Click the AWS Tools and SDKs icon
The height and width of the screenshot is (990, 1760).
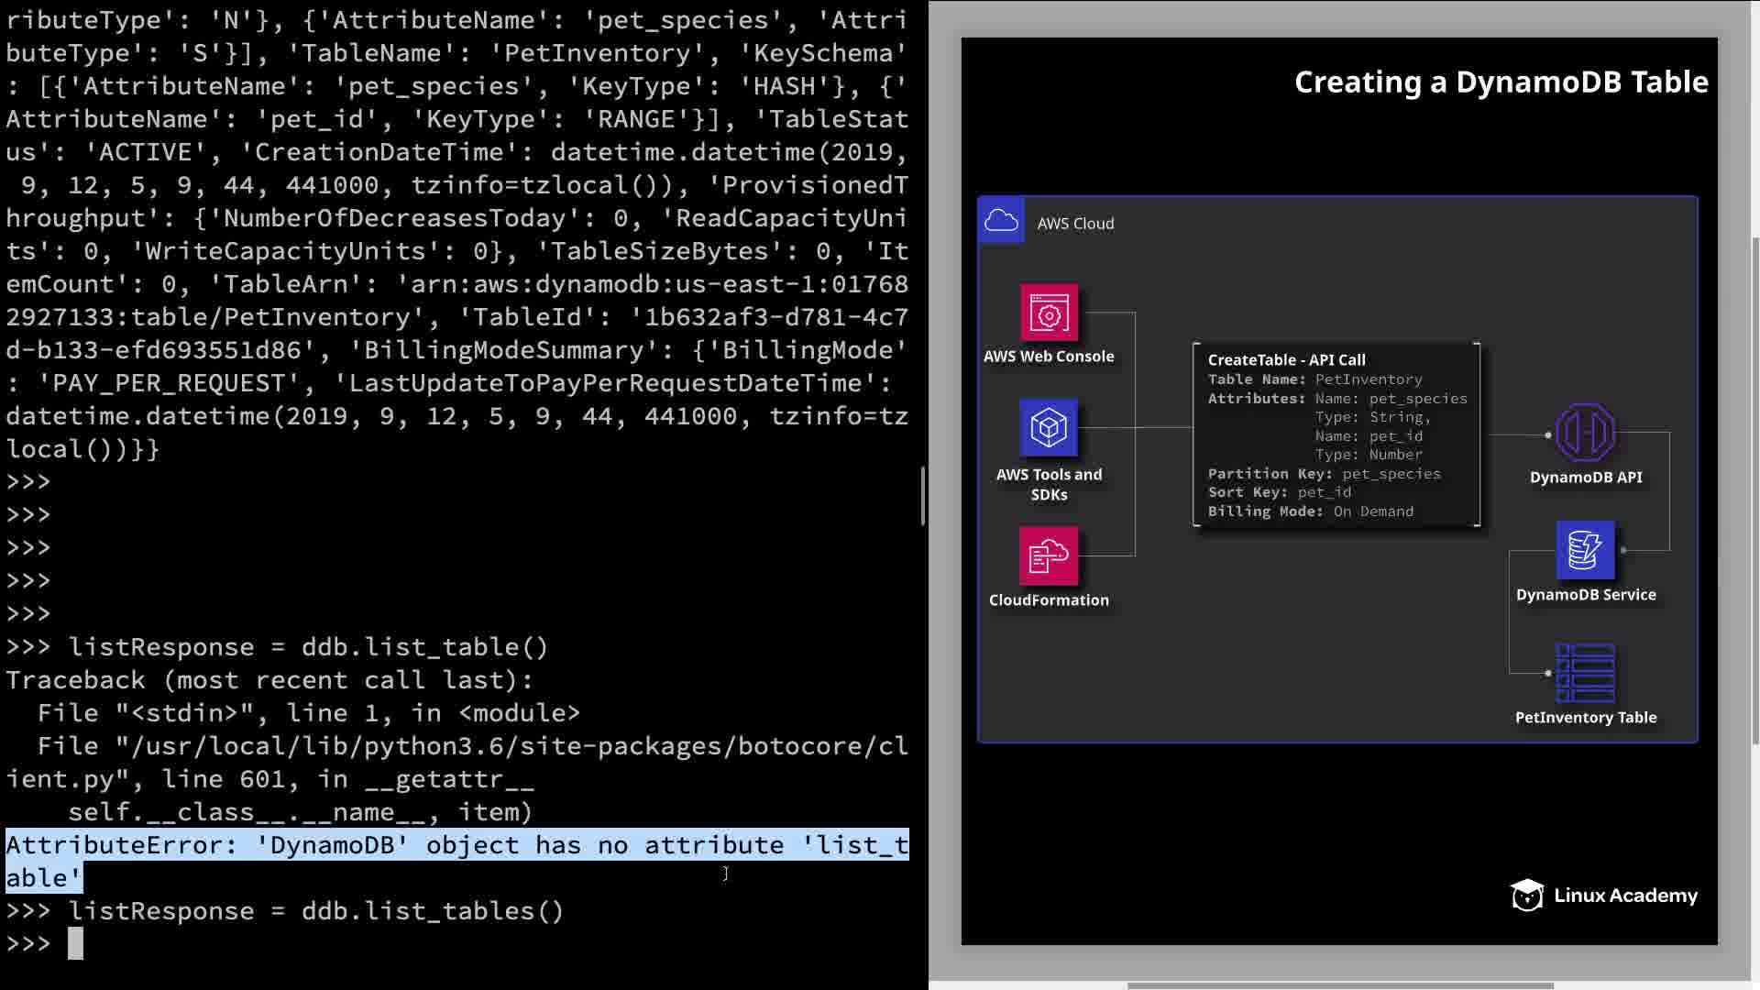click(x=1049, y=428)
